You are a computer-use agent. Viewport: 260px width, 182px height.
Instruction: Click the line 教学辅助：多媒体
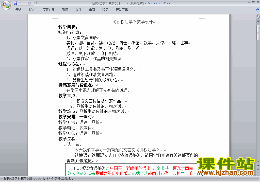pos(75,128)
